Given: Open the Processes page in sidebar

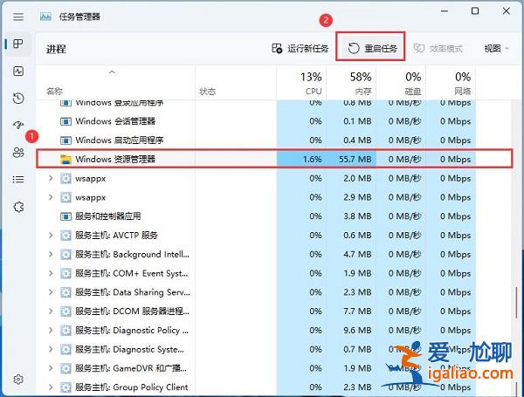Looking at the screenshot, I should coord(18,44).
